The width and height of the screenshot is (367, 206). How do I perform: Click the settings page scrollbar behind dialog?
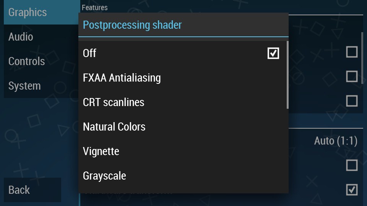tap(362, 57)
